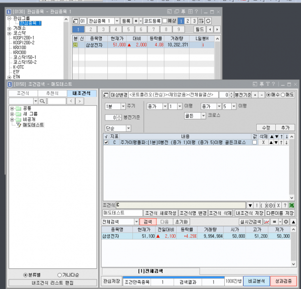Export results with the green Excel icon
The height and width of the screenshot is (289, 301).
pyautogui.click(x=291, y=206)
